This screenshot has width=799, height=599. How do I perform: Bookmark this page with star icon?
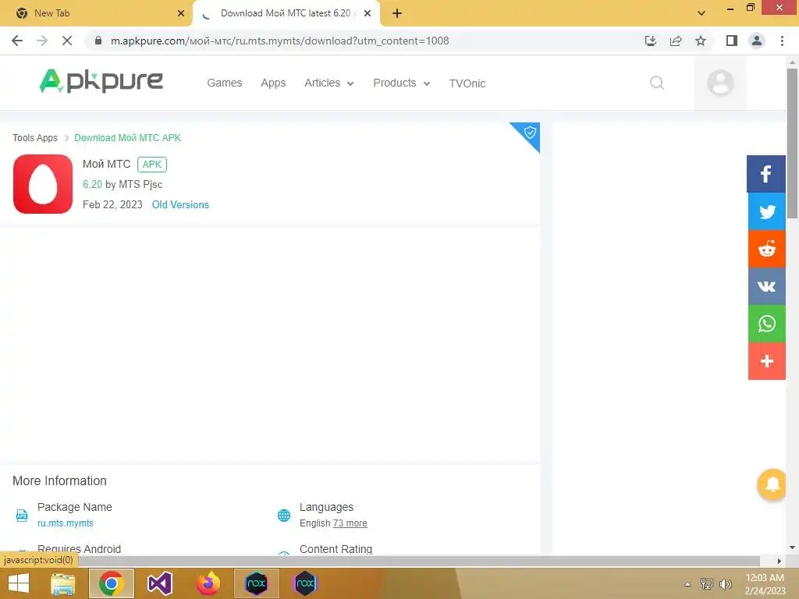coord(701,41)
